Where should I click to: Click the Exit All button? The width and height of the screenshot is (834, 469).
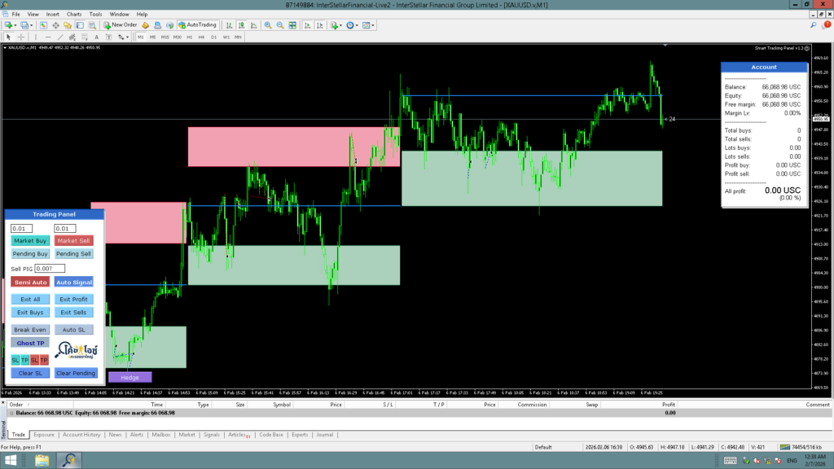(30, 300)
